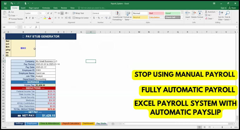
Task: Open the Format cells menu
Action: coord(200,15)
